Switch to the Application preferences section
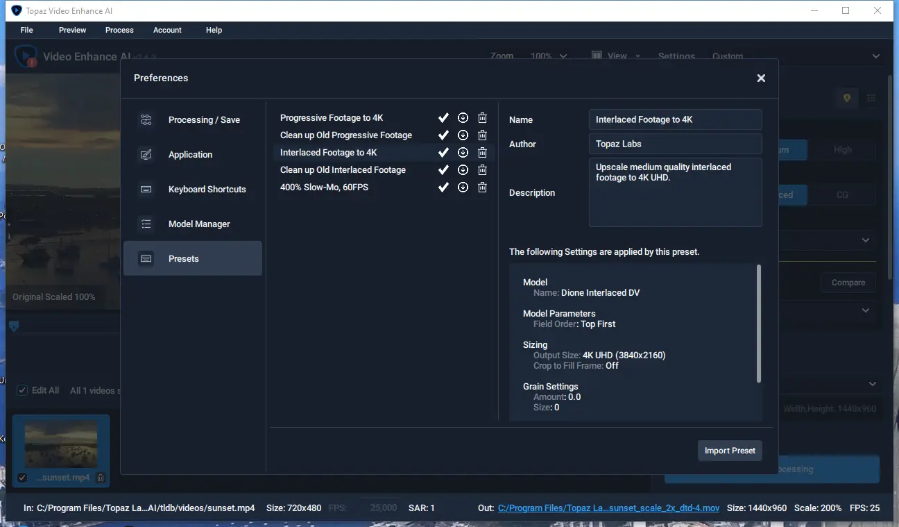Viewport: 899px width, 527px height. coord(193,155)
